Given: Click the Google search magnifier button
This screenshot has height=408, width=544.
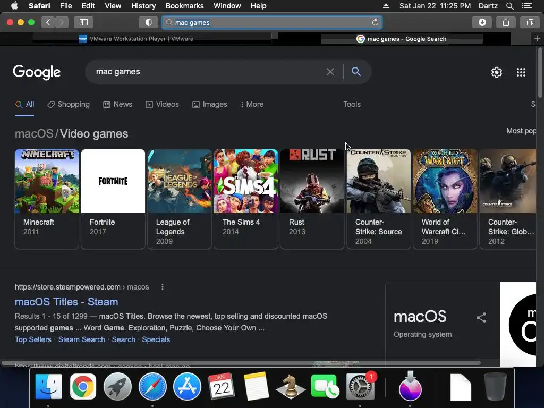Looking at the screenshot, I should [356, 72].
